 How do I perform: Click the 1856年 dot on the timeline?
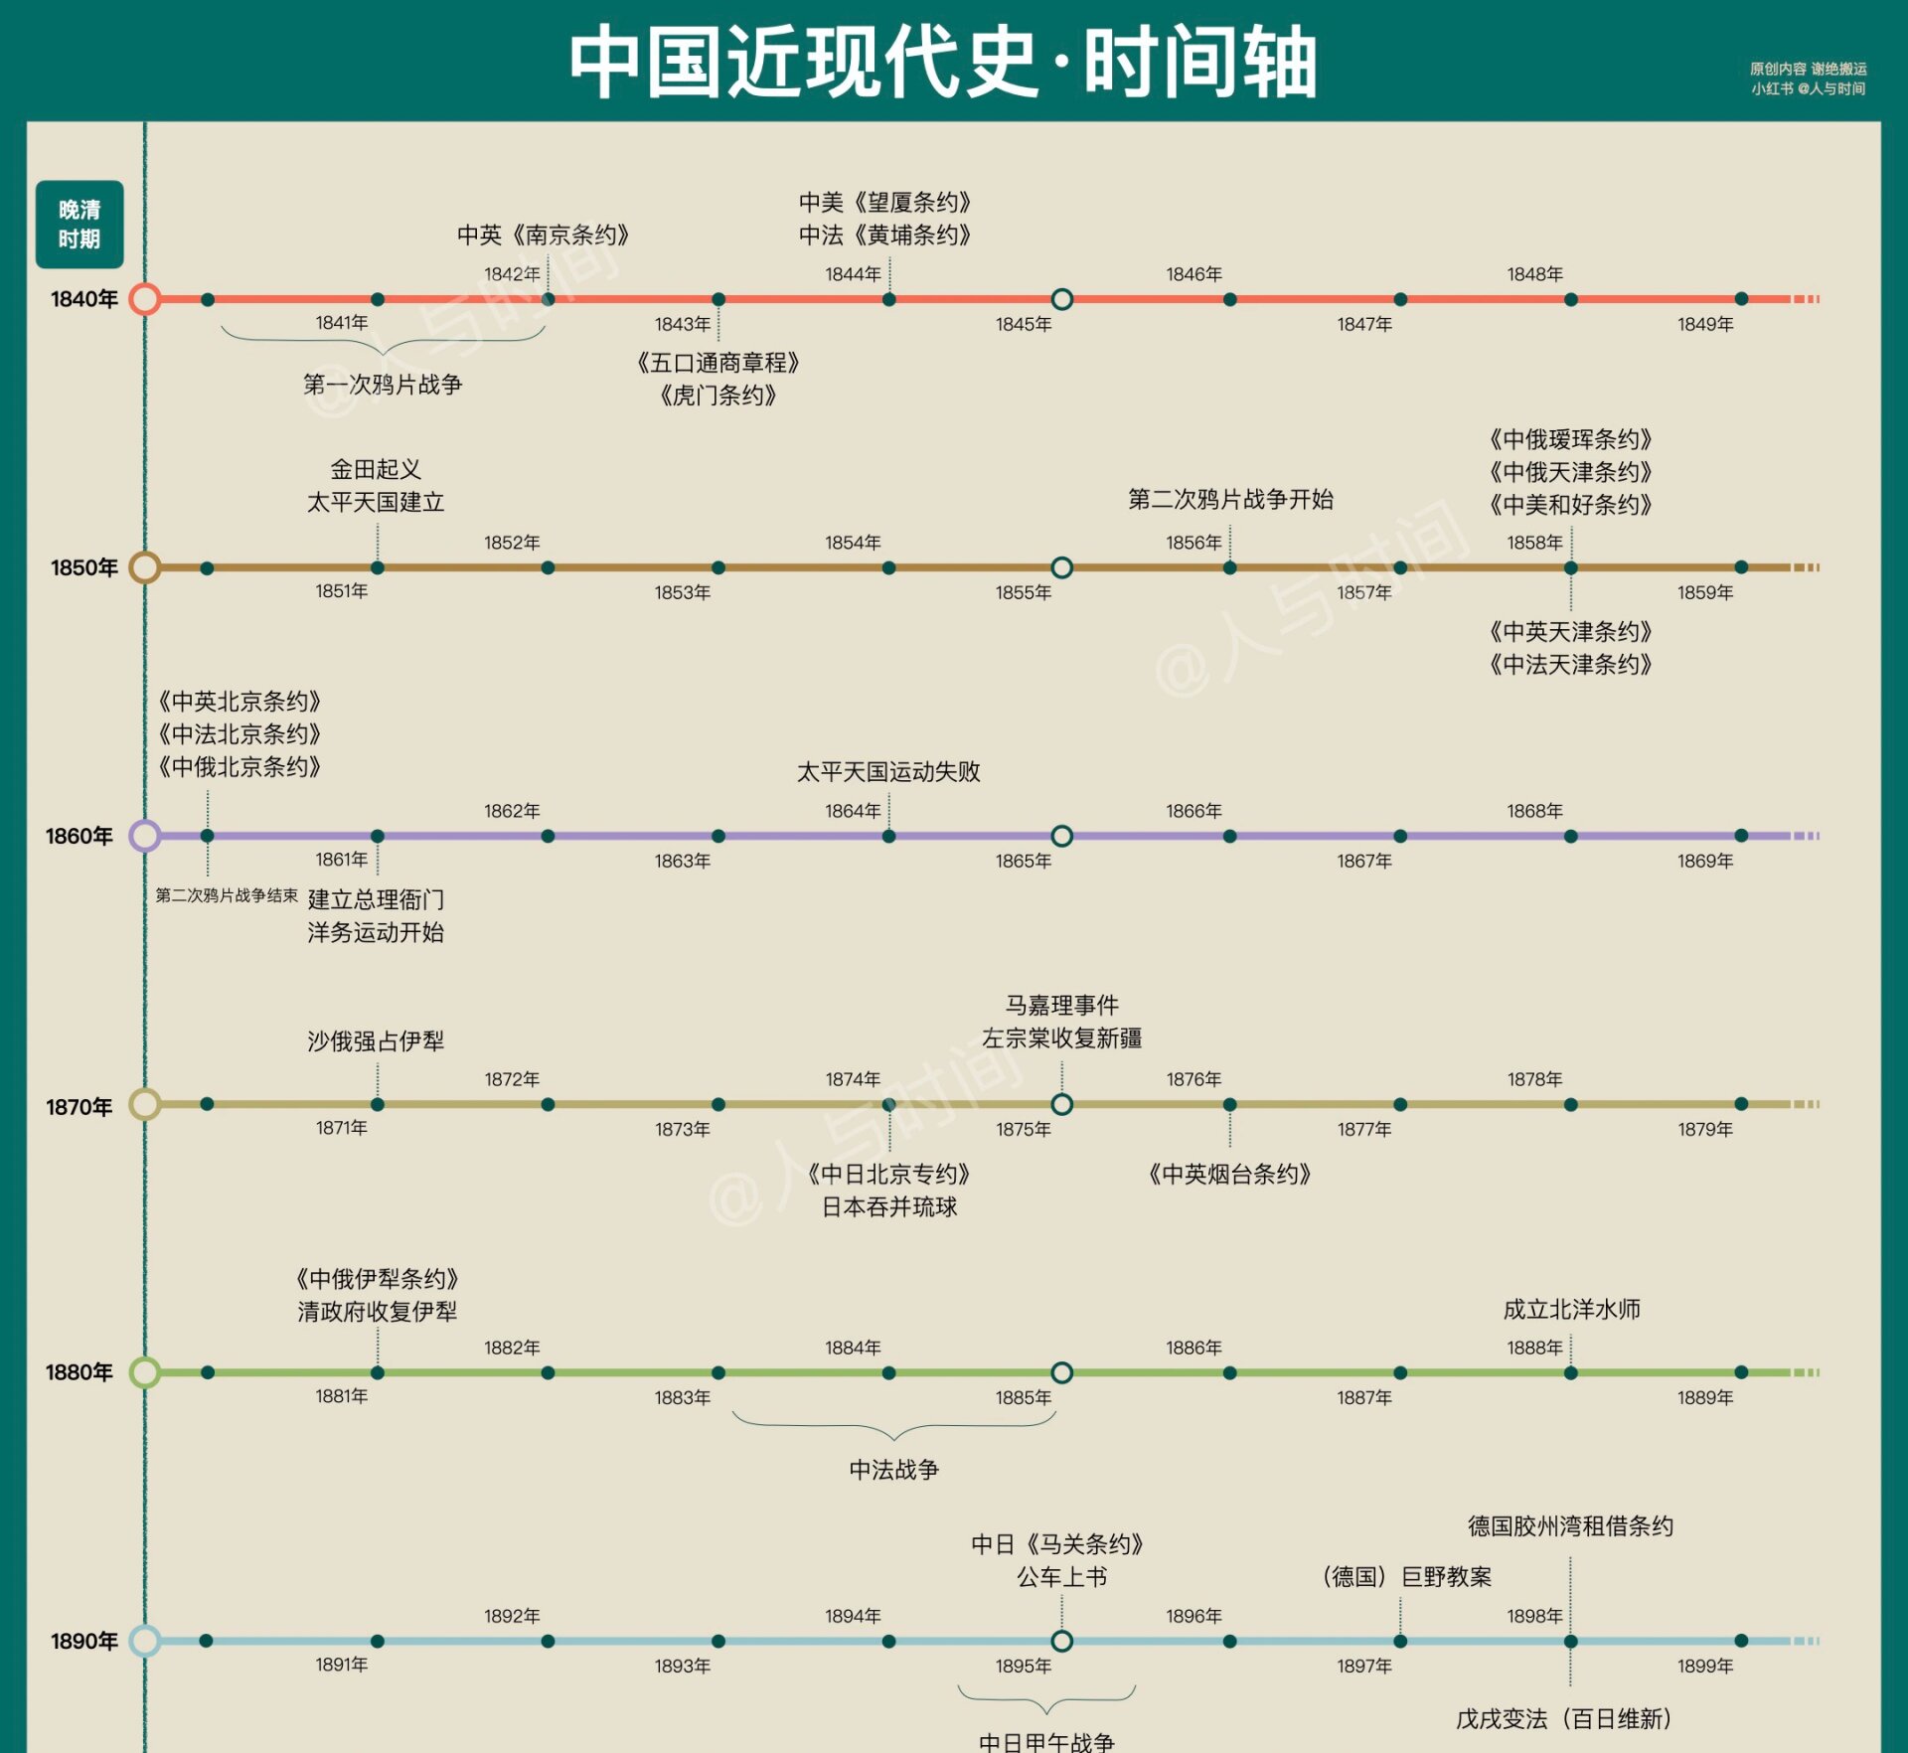pos(1229,567)
